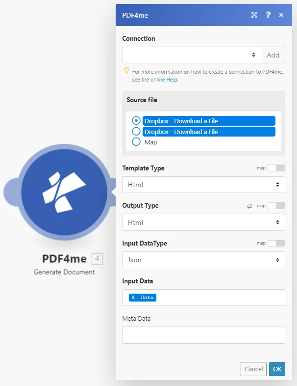Click the PDF4me module left connector
Viewport: 297px width, 386px height.
tap(12, 192)
